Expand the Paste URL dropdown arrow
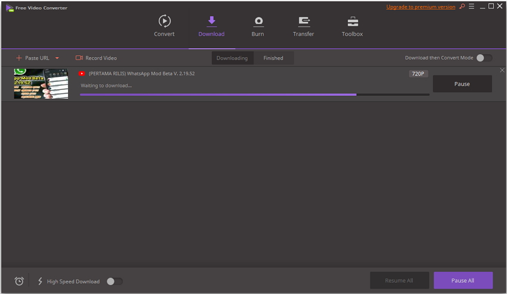 57,58
